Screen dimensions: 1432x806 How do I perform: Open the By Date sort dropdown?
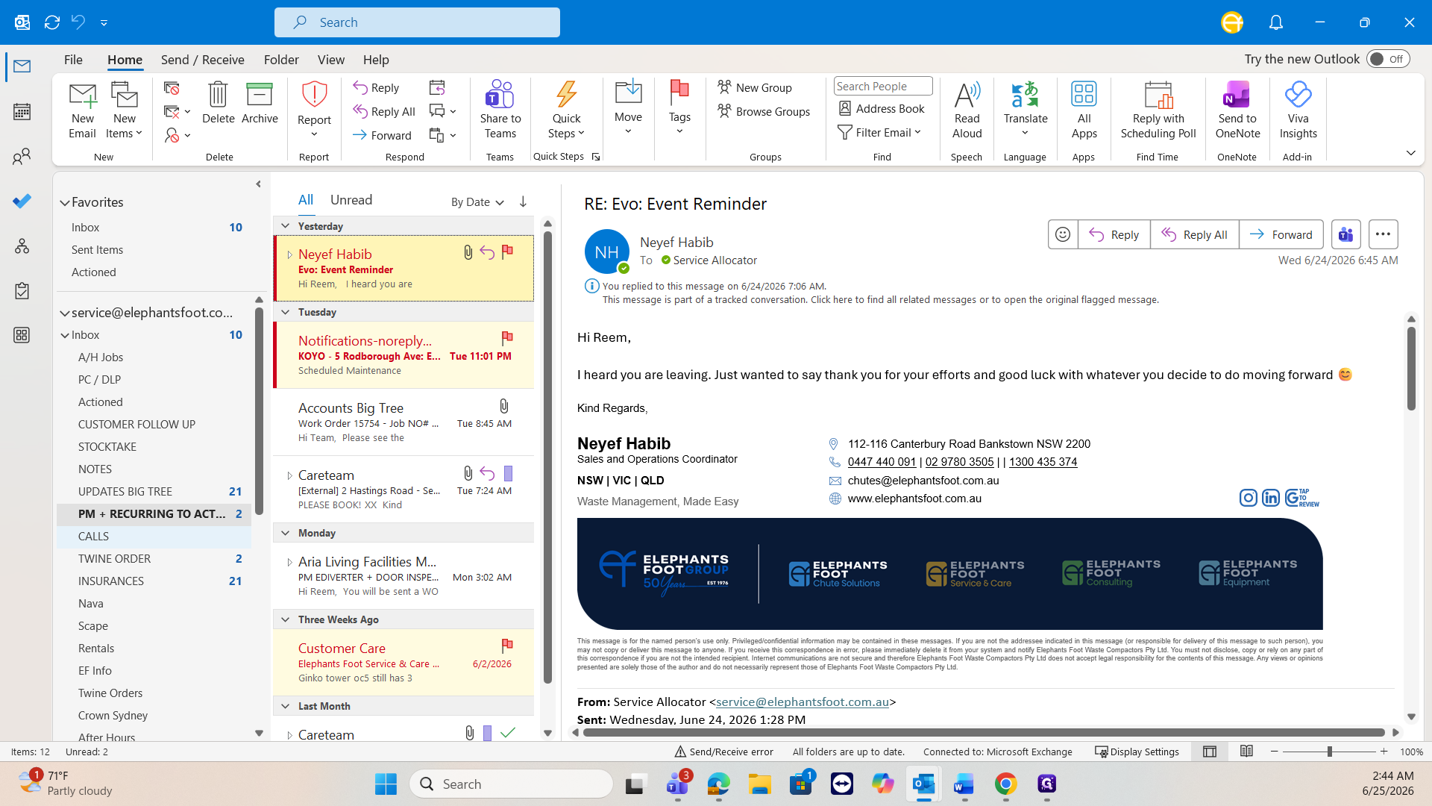(x=477, y=202)
